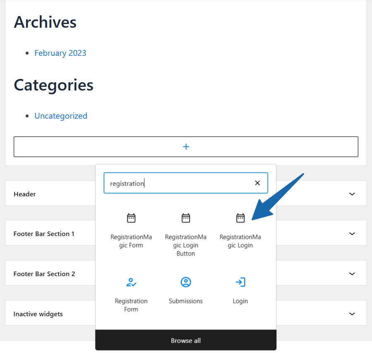Image resolution: width=372 pixels, height=353 pixels.
Task: Click the plus add block button
Action: point(186,147)
